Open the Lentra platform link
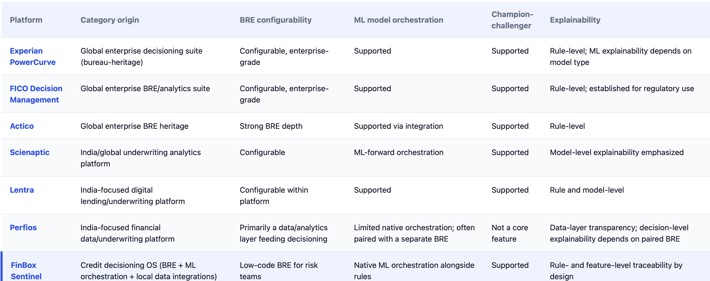 coord(22,190)
